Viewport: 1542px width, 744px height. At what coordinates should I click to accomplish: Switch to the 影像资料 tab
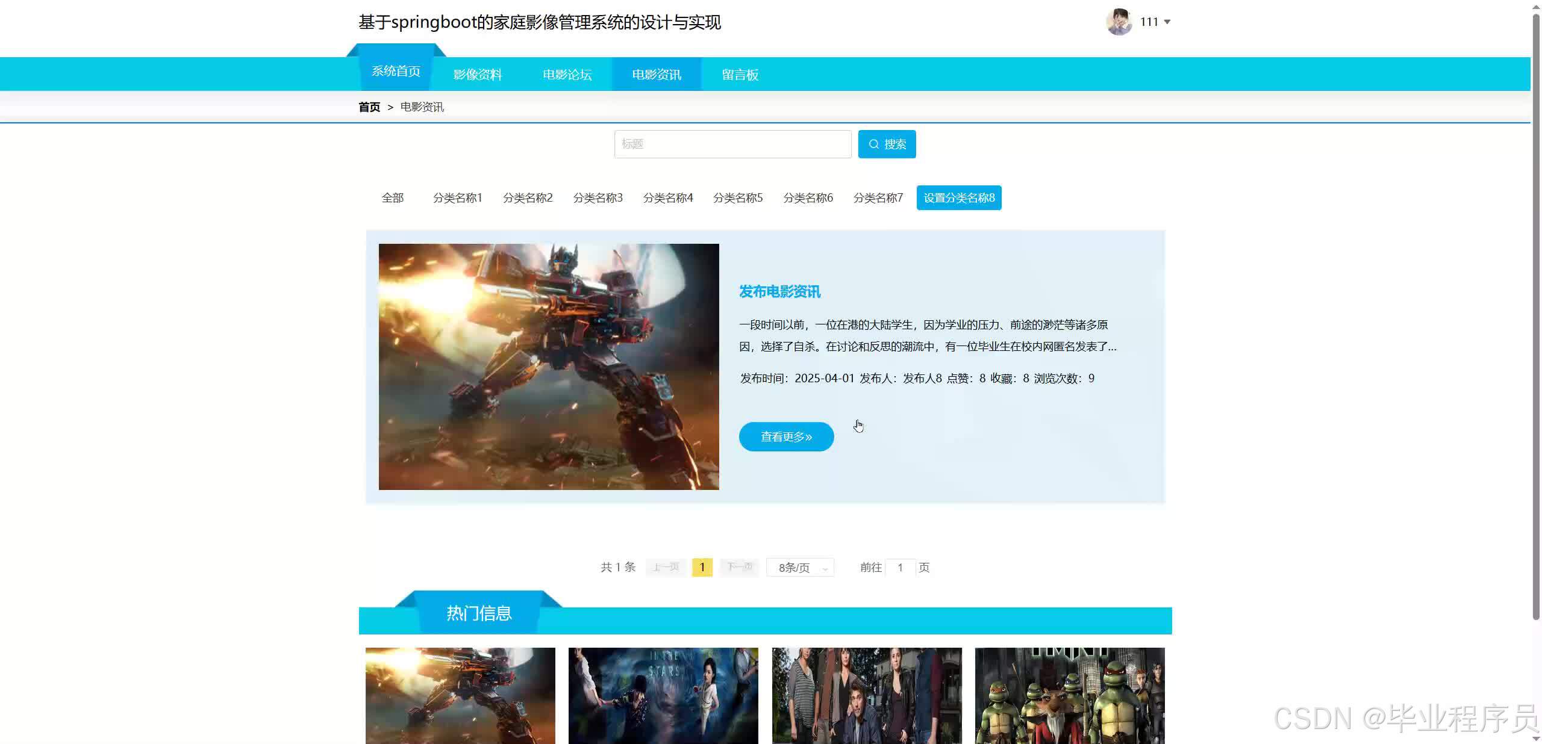coord(476,74)
